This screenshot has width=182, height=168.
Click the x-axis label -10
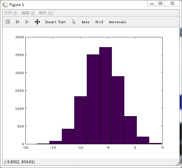point(80,147)
